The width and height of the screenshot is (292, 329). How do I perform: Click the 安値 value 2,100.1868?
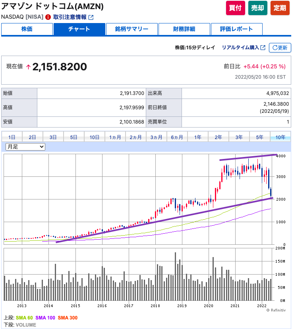(x=132, y=122)
